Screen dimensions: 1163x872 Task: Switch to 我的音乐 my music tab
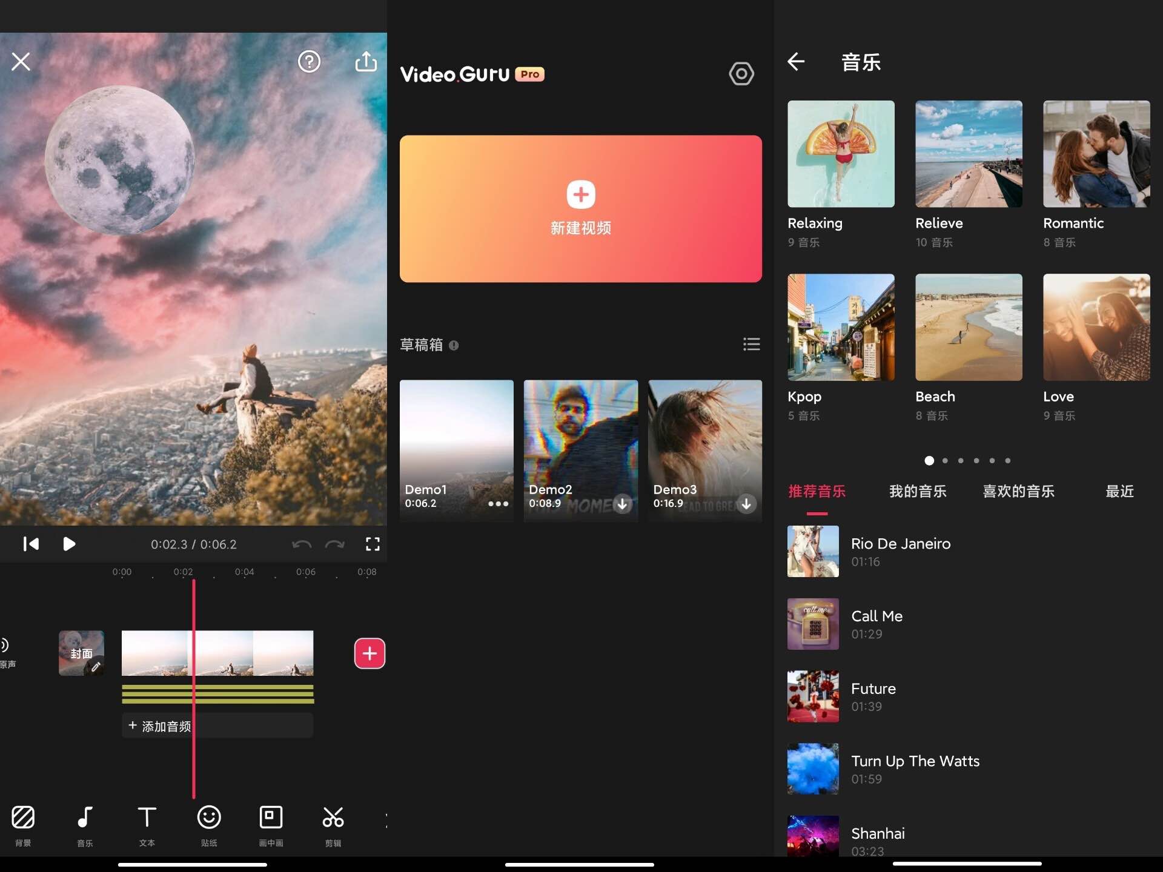[918, 492]
